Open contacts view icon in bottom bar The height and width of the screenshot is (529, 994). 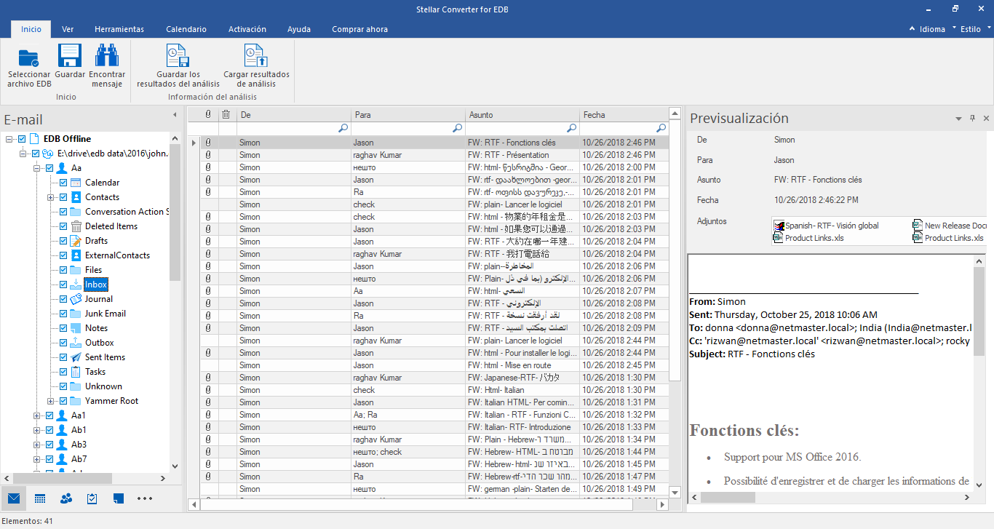click(x=66, y=498)
